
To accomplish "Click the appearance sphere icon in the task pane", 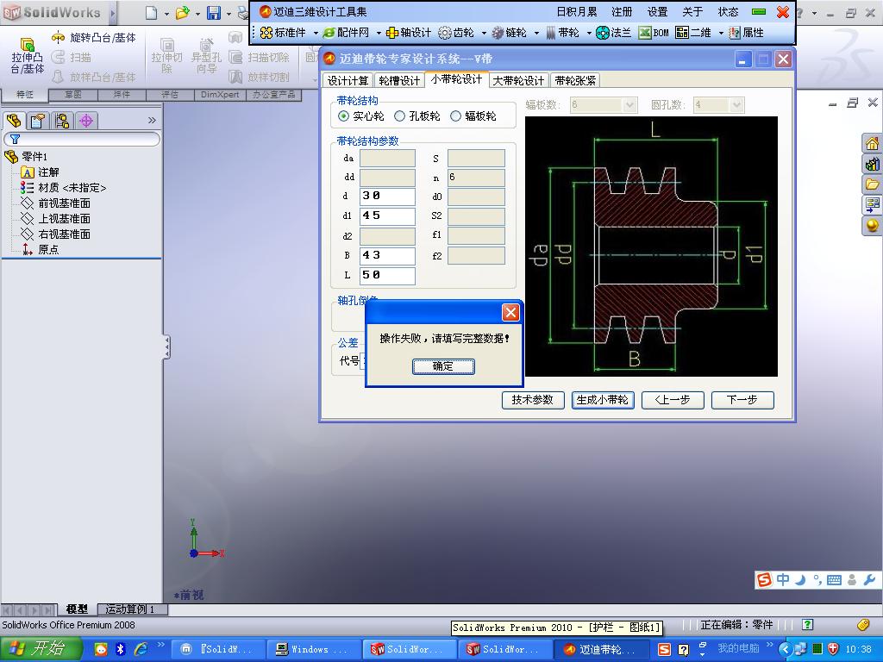I will (872, 226).
